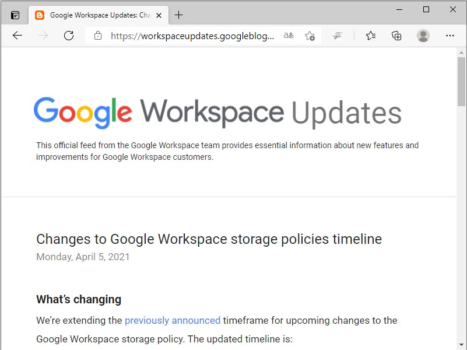The height and width of the screenshot is (350, 467).
Task: Click the browser profile avatar
Action: click(x=423, y=36)
